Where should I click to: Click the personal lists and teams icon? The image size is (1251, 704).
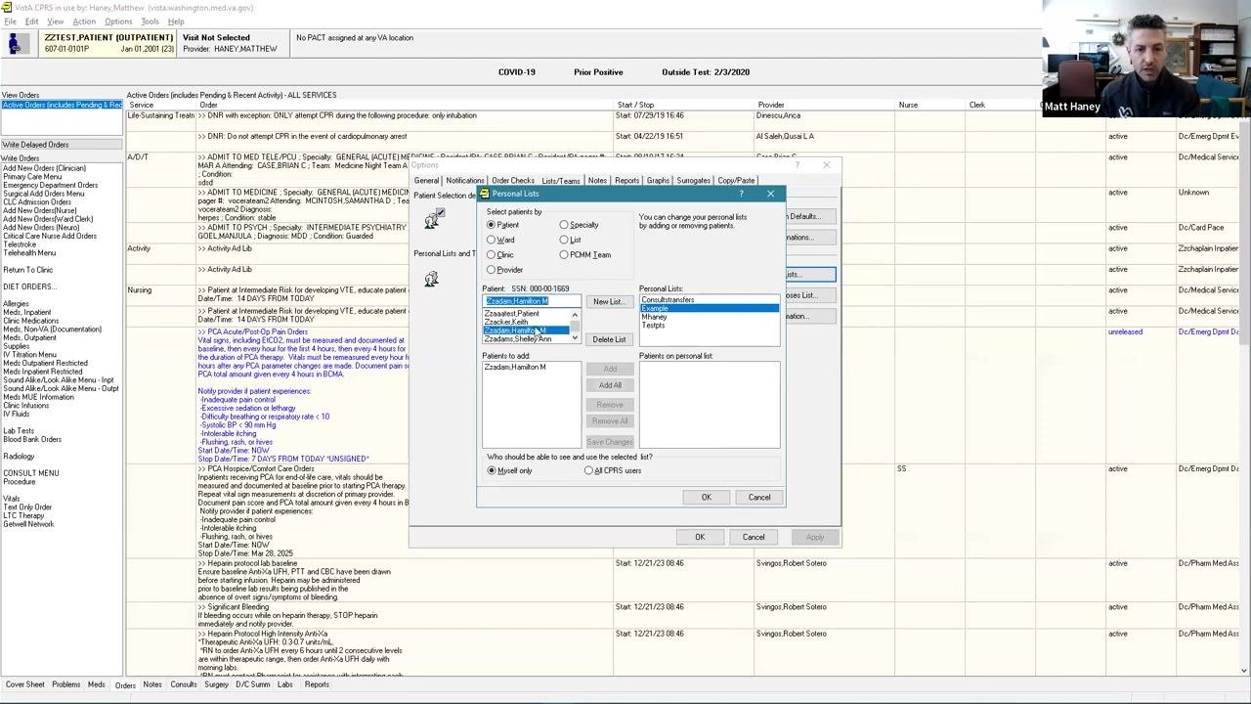tap(431, 281)
